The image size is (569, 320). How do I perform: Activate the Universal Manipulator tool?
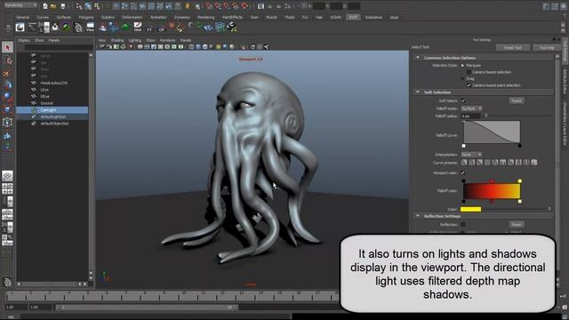click(8, 123)
